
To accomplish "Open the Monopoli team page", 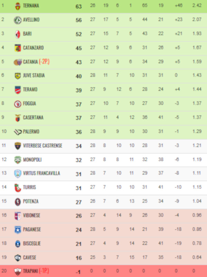I will [x=32, y=160].
